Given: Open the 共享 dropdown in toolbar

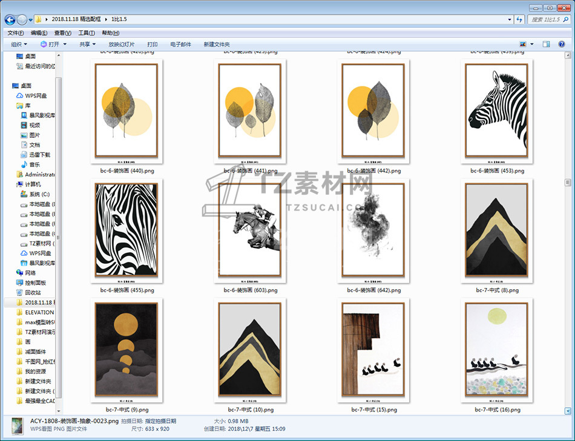Looking at the screenshot, I should point(87,44).
